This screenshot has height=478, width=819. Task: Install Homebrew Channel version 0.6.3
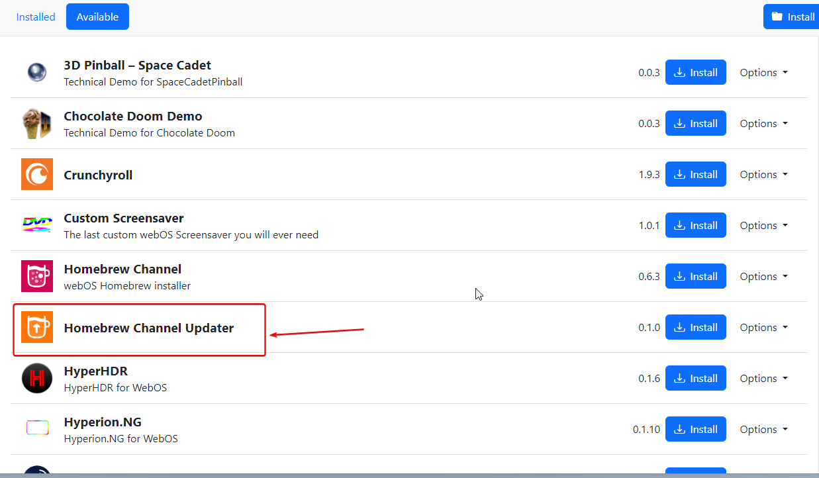tap(695, 277)
